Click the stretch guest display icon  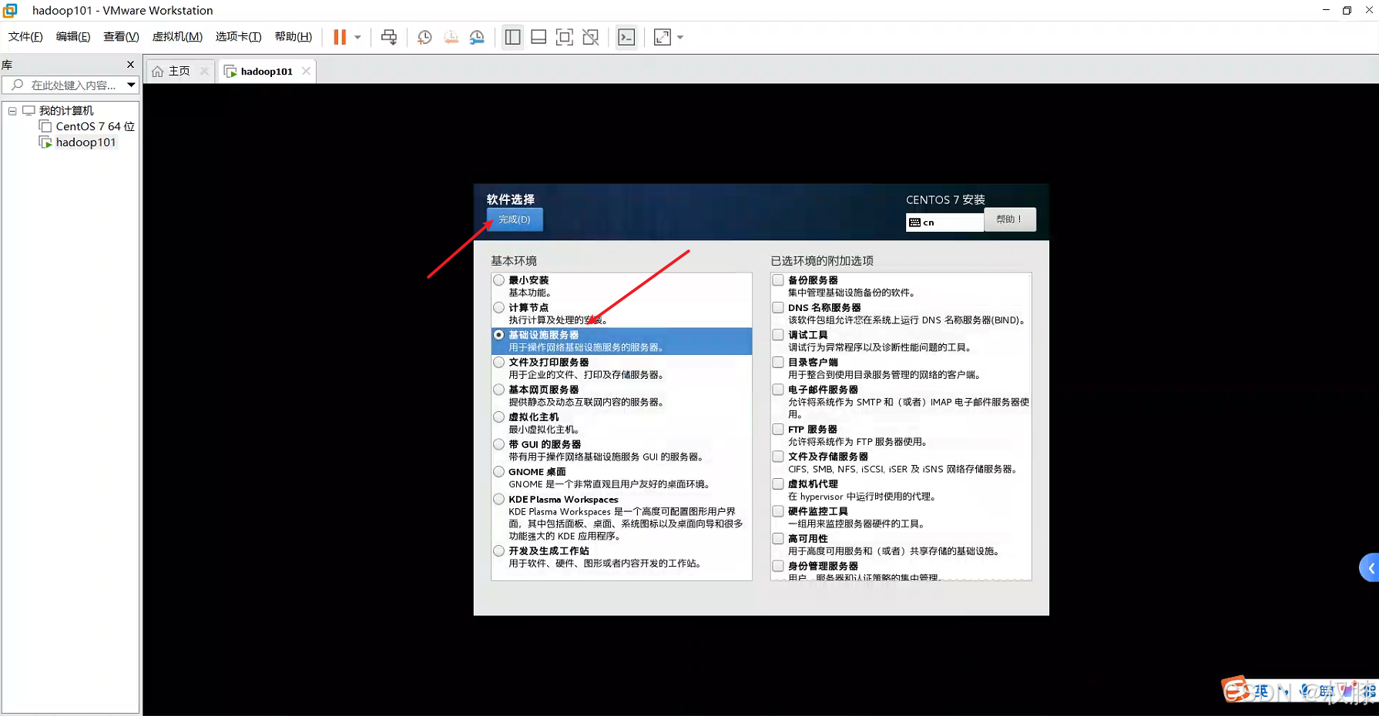coord(662,37)
